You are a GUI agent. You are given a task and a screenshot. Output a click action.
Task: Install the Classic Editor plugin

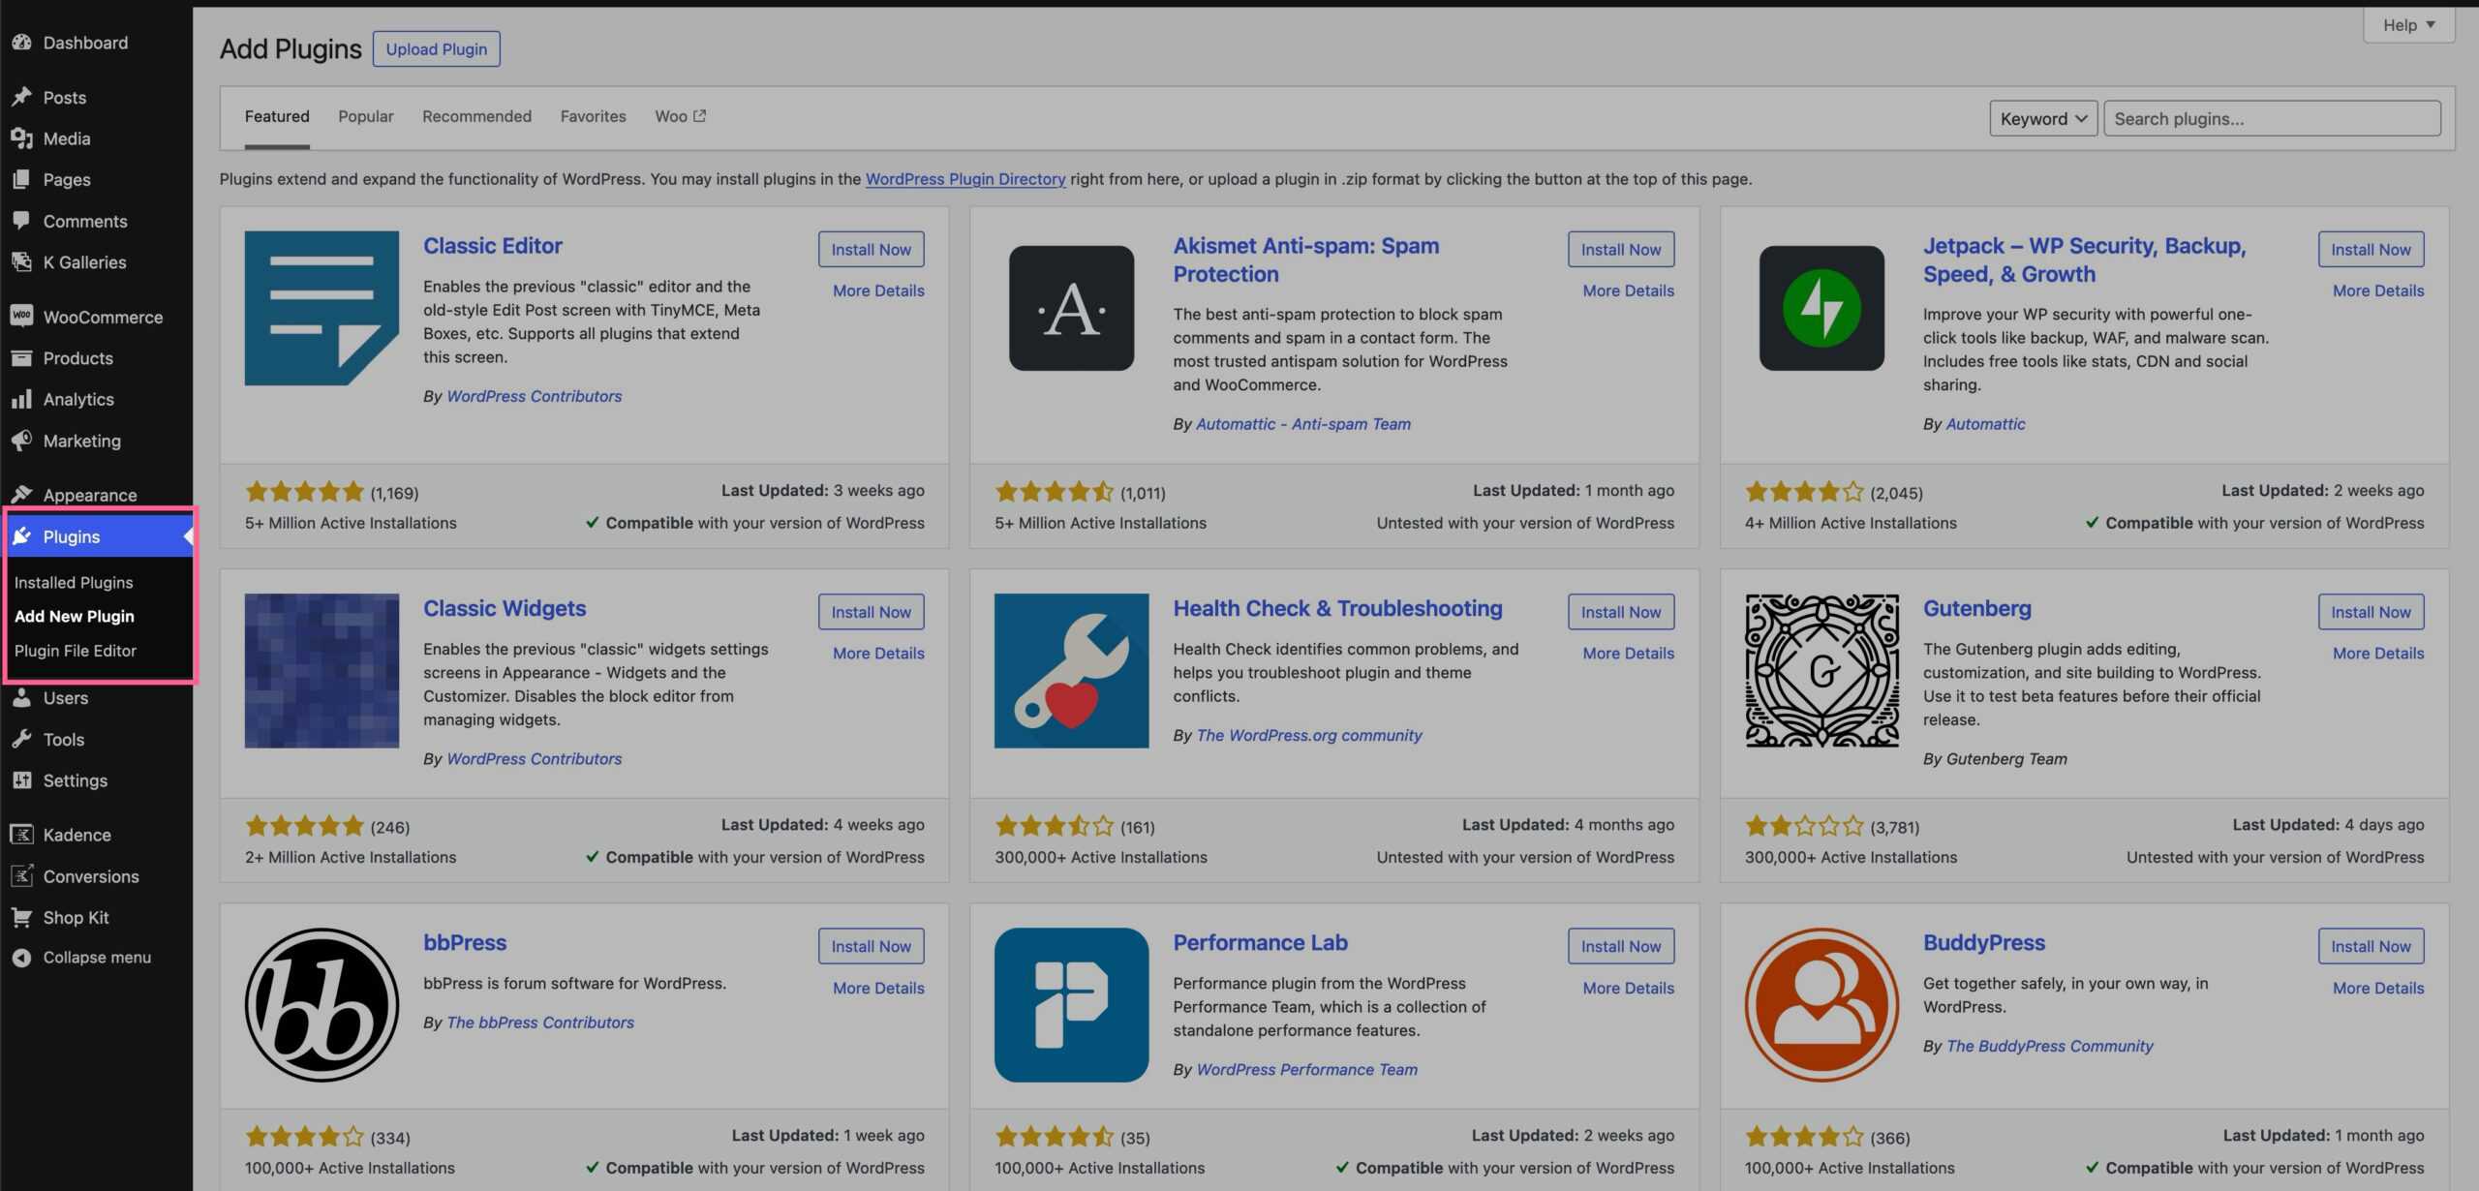point(871,249)
